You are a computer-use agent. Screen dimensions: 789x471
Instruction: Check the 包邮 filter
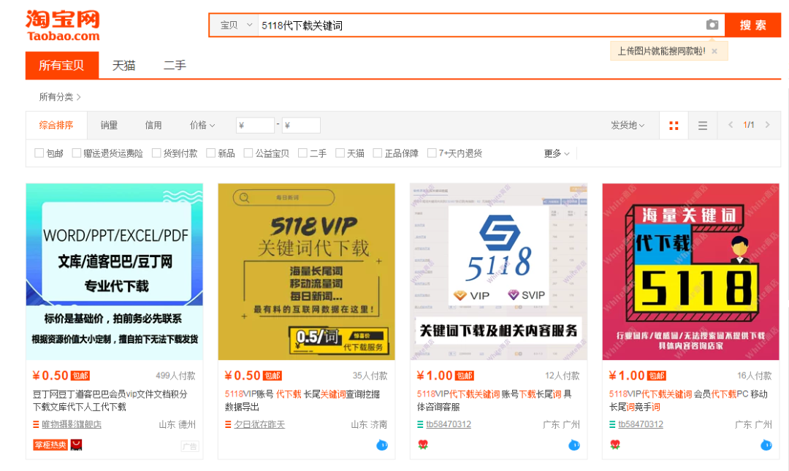pos(39,153)
